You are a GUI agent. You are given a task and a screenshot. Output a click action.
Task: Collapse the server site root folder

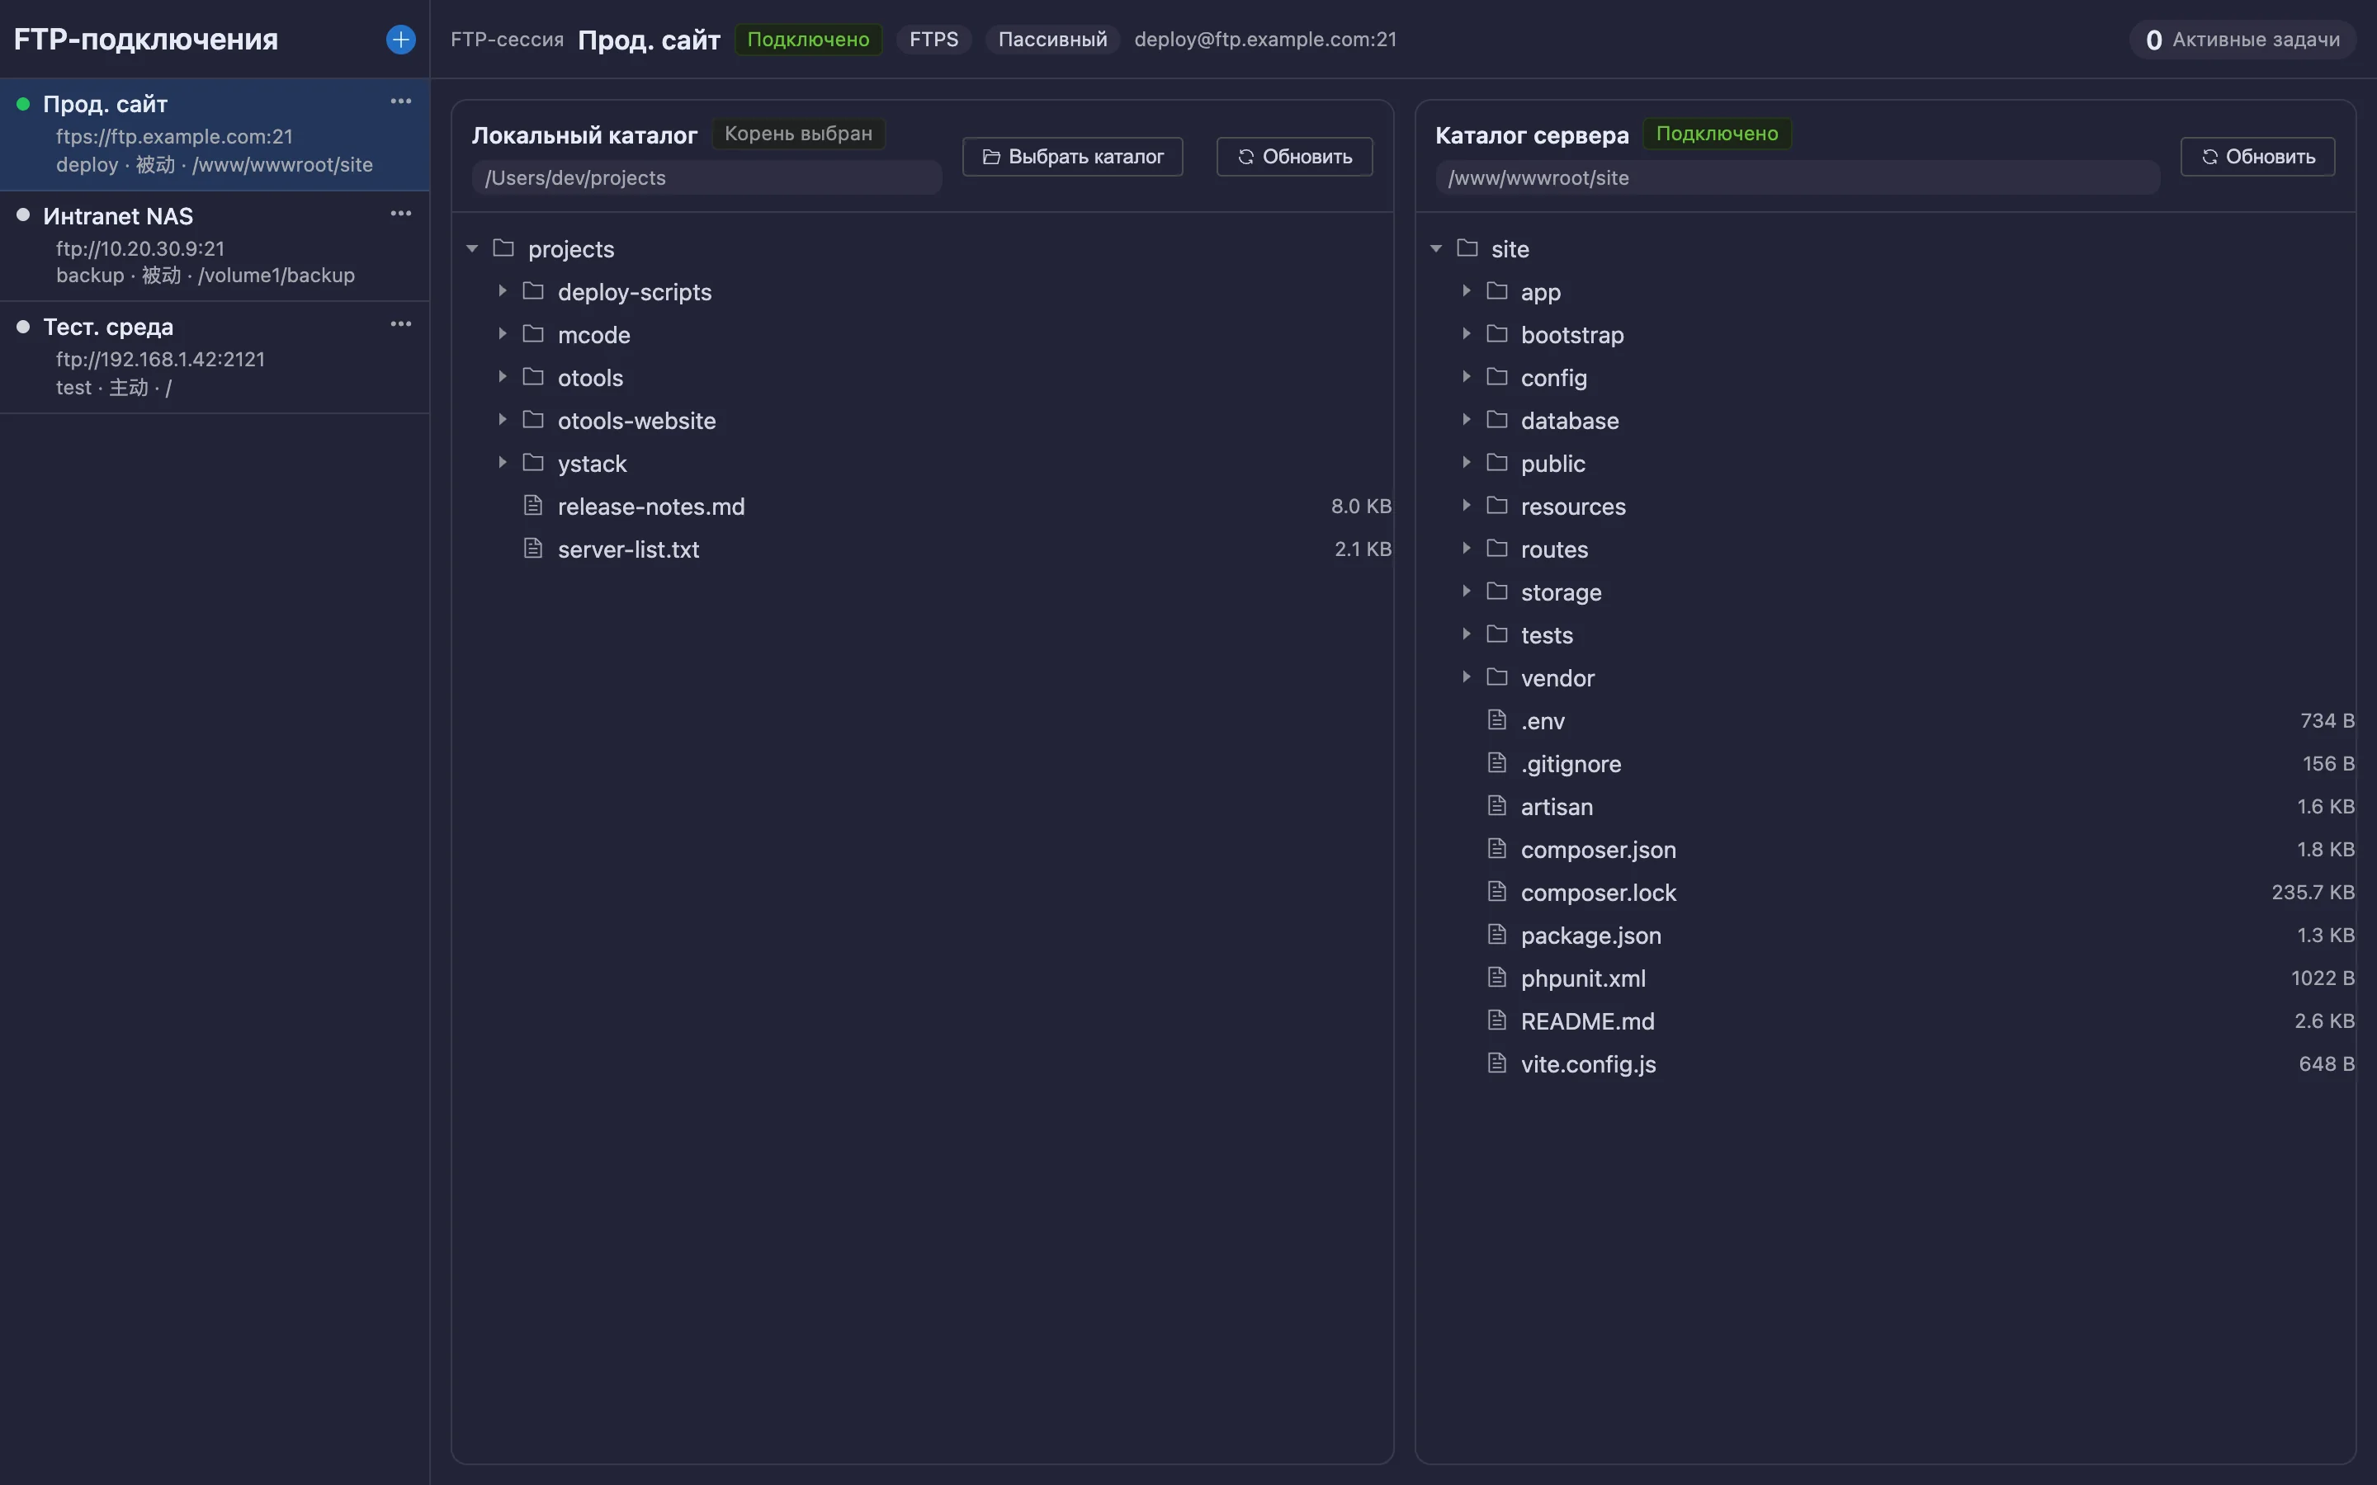coord(1436,248)
